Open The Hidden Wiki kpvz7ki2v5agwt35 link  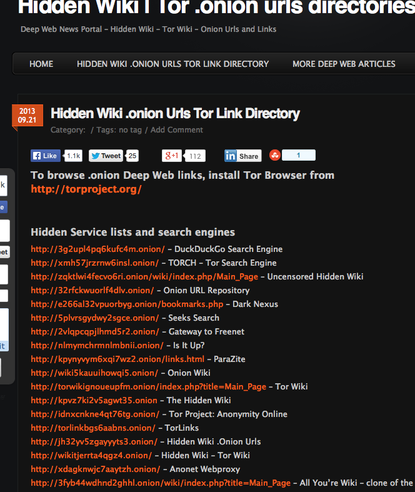coord(94,401)
